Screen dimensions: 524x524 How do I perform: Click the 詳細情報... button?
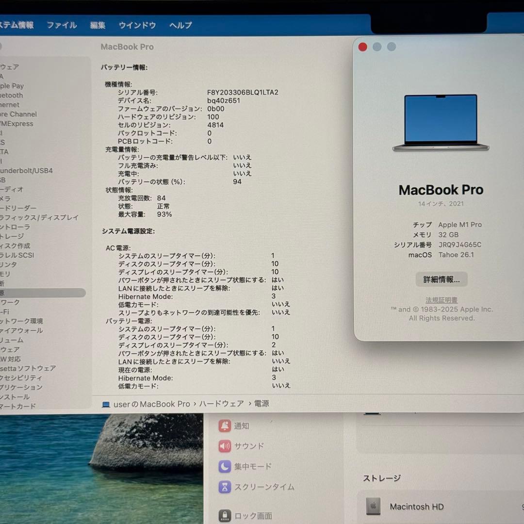point(442,279)
